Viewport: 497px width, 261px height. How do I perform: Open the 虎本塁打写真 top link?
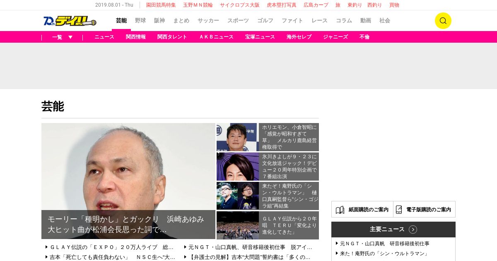[x=282, y=5]
